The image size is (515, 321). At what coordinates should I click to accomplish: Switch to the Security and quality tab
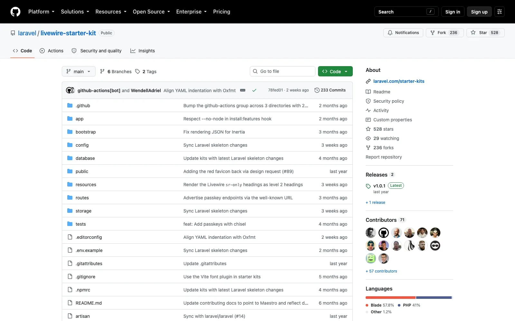click(x=97, y=51)
